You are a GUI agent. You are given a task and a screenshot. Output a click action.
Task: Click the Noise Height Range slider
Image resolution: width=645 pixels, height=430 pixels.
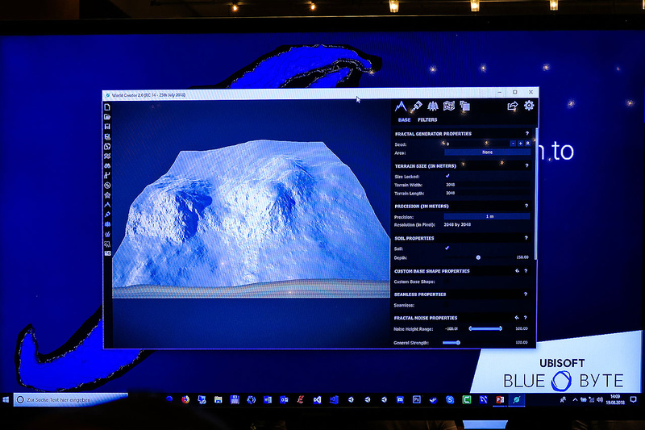coord(485,328)
